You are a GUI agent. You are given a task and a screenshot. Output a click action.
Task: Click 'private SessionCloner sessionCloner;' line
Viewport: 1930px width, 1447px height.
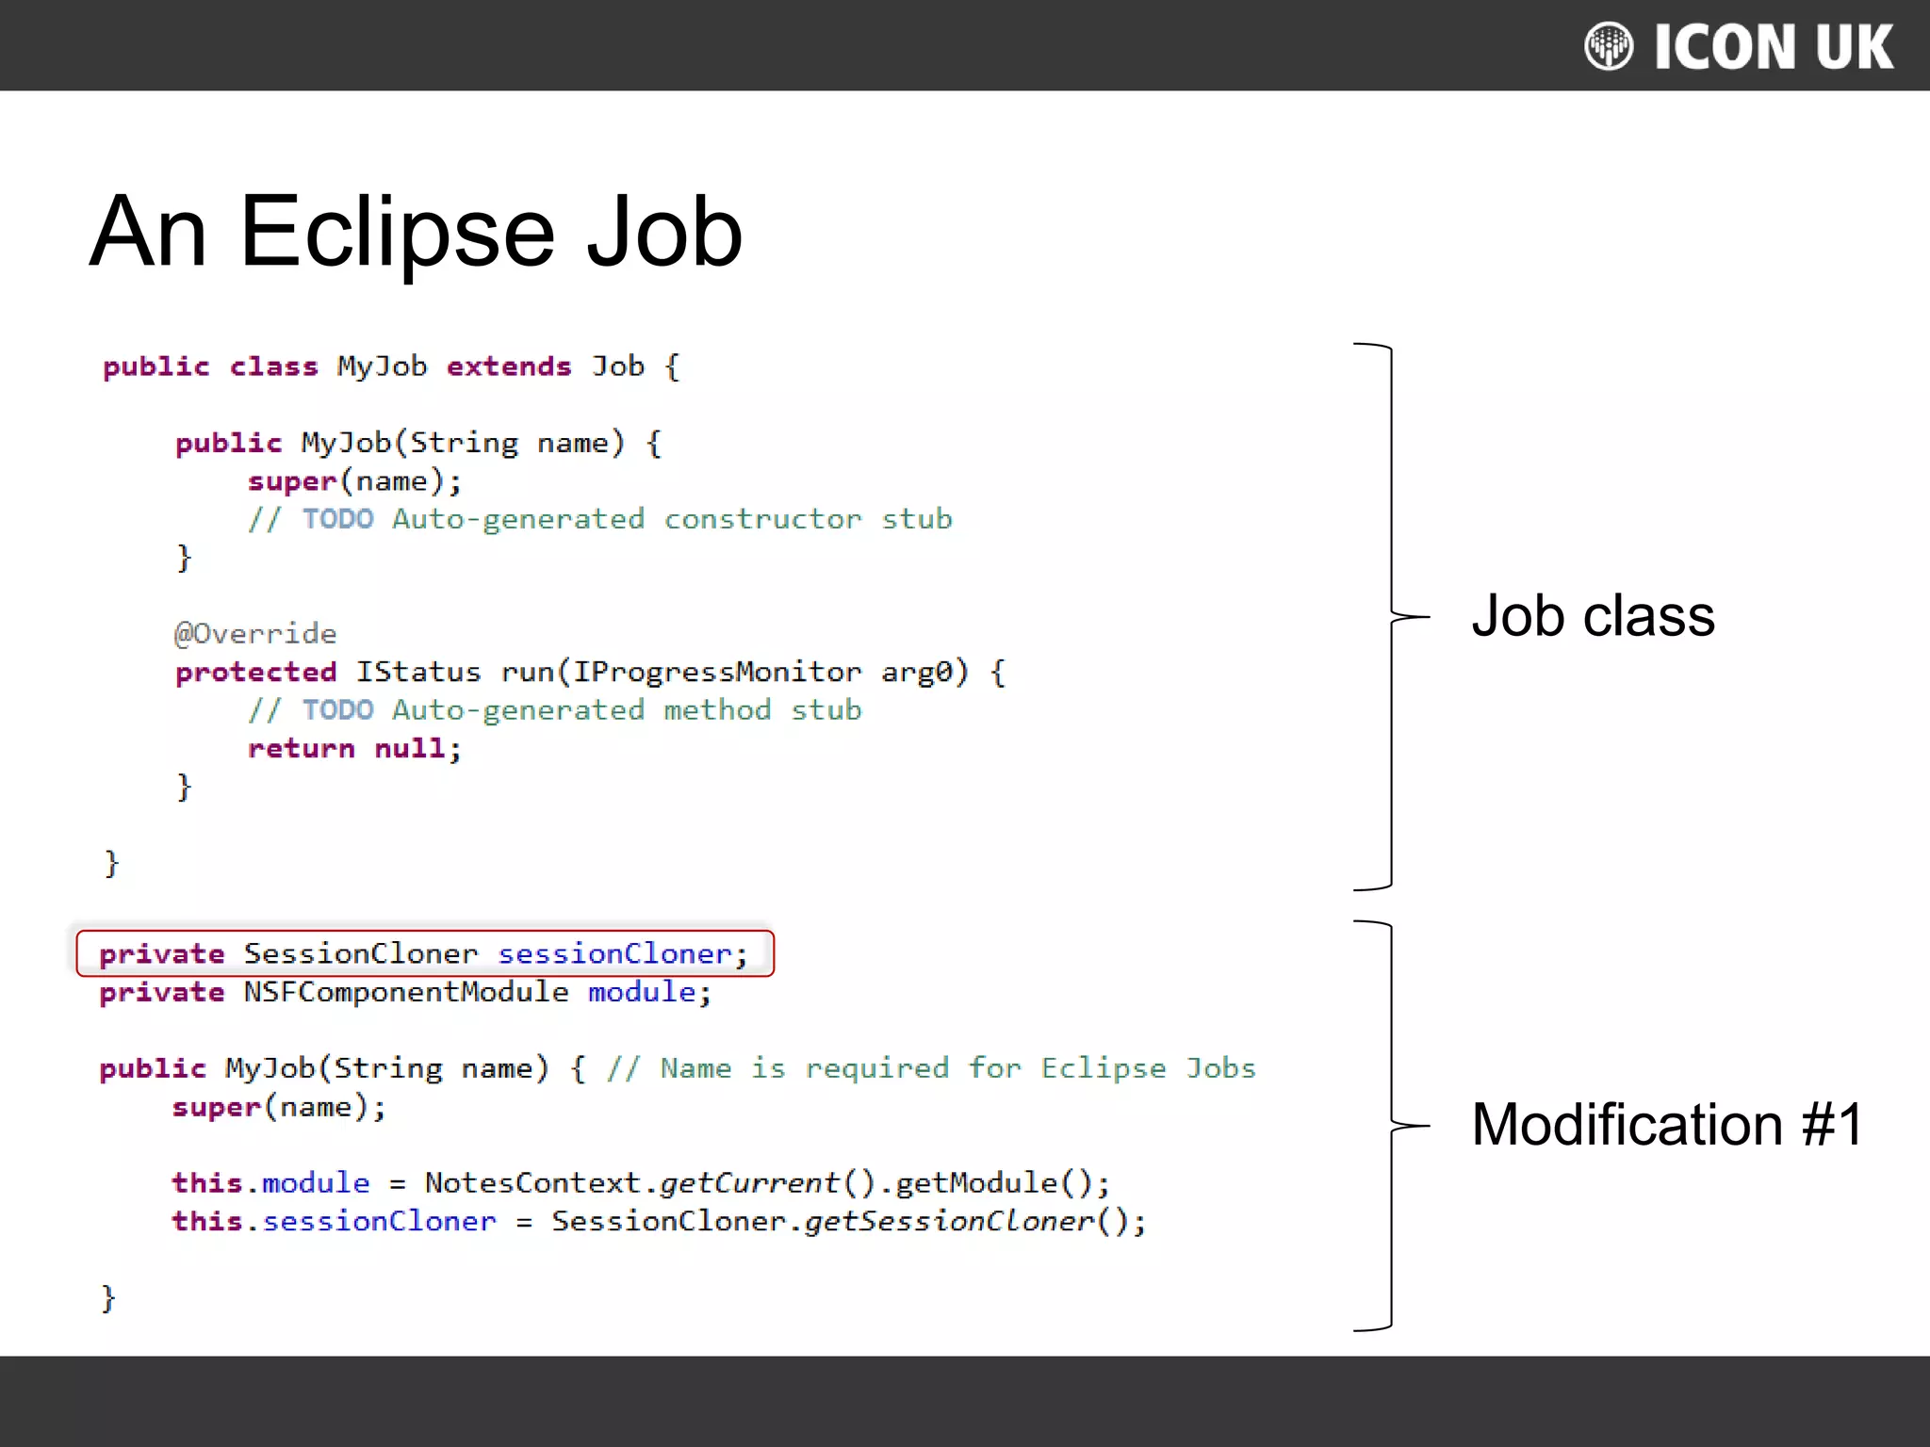424,953
